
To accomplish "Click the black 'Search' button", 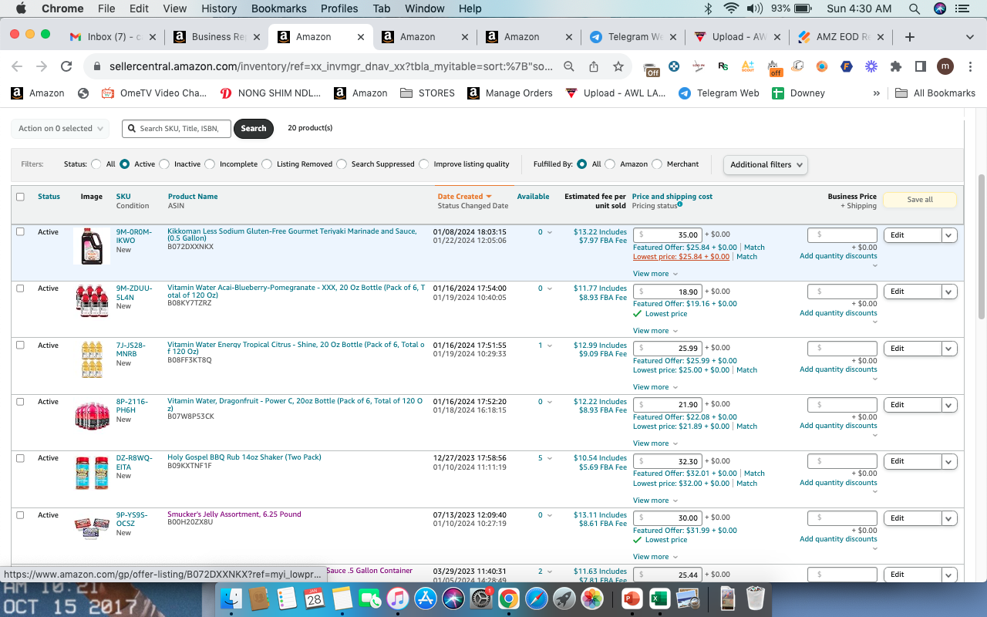I will 254,129.
